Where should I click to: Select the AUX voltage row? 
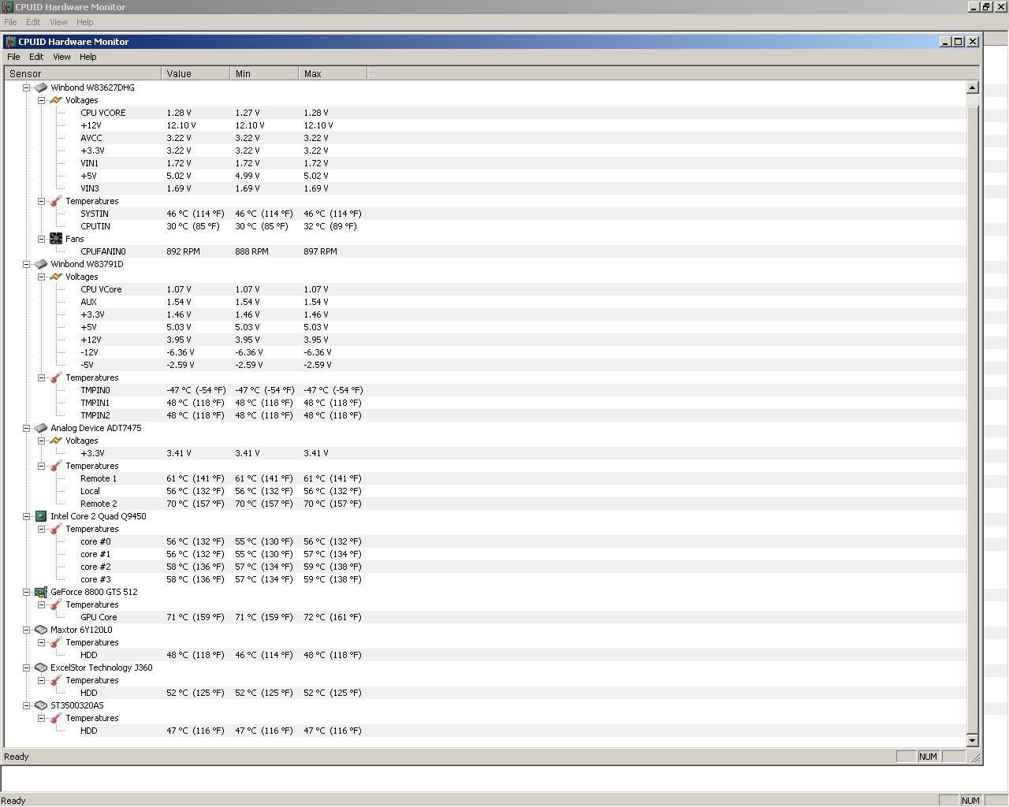click(486, 302)
